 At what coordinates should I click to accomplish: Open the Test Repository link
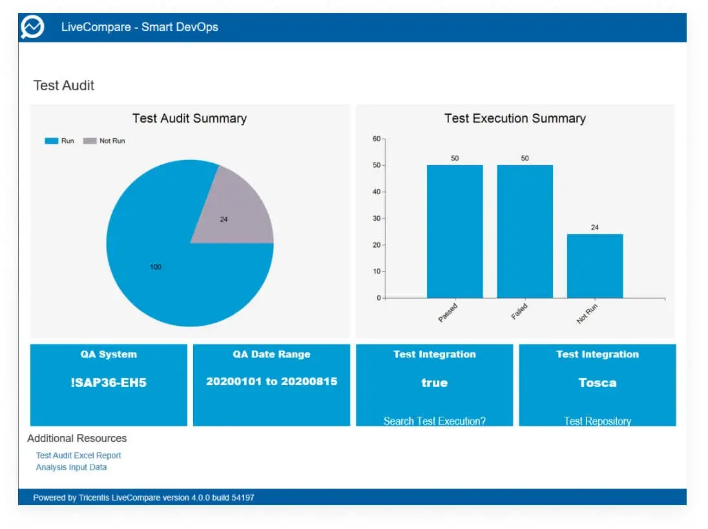598,421
